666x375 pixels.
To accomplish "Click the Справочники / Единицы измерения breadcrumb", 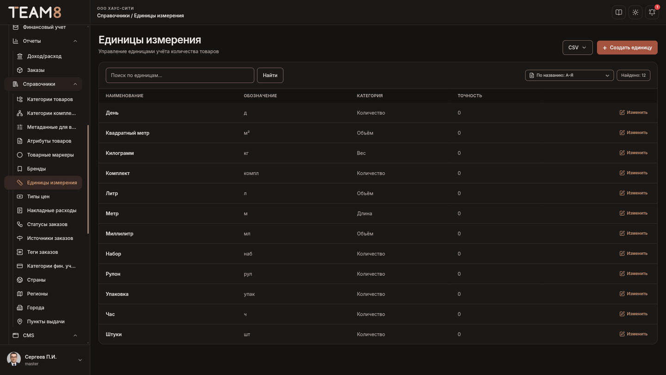I will [141, 16].
